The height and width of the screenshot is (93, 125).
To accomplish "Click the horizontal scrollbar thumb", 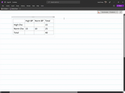I will (x=43, y=92).
